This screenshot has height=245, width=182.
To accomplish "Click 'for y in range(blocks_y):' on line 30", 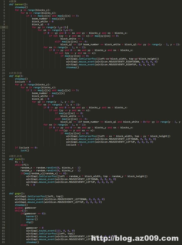I will coord(33,85).
